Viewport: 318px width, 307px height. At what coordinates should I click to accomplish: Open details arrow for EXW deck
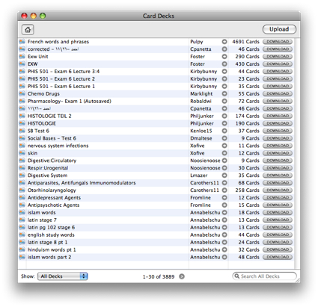click(224, 64)
